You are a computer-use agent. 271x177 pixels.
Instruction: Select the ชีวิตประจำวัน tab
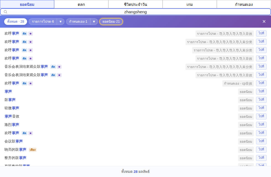pyautogui.click(x=135, y=4)
